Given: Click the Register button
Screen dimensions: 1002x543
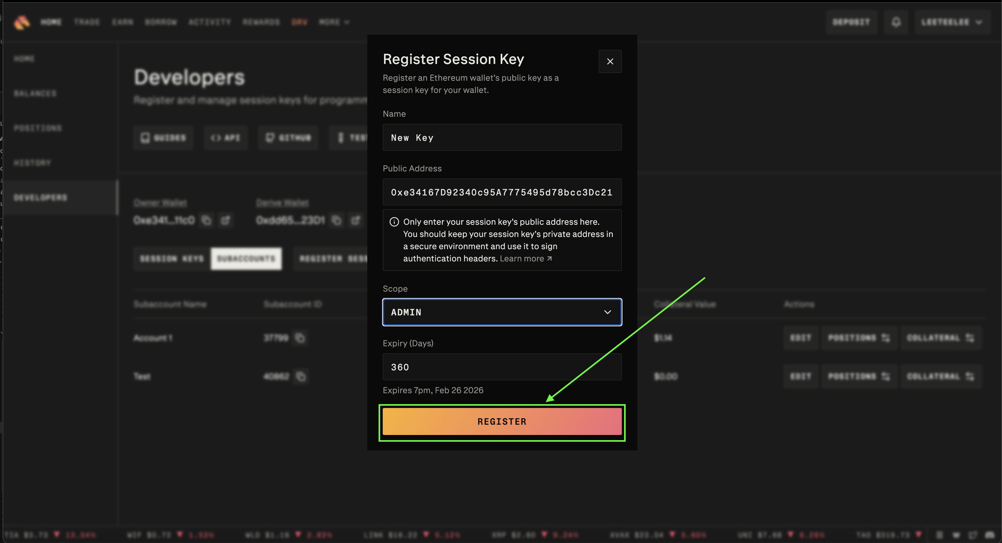Looking at the screenshot, I should [x=502, y=421].
